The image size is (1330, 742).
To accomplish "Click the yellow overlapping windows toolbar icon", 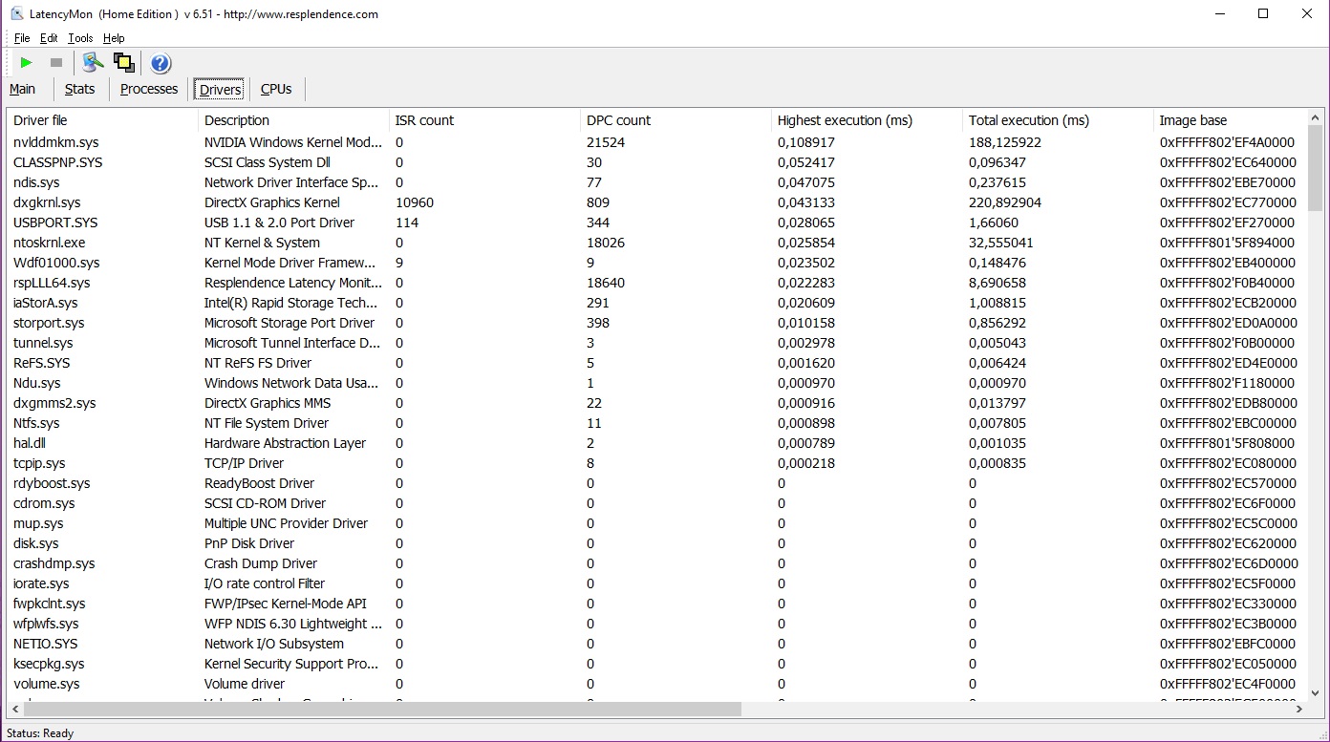I will 123,63.
